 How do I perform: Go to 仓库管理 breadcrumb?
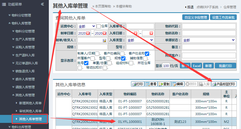[x=230, y=7]
